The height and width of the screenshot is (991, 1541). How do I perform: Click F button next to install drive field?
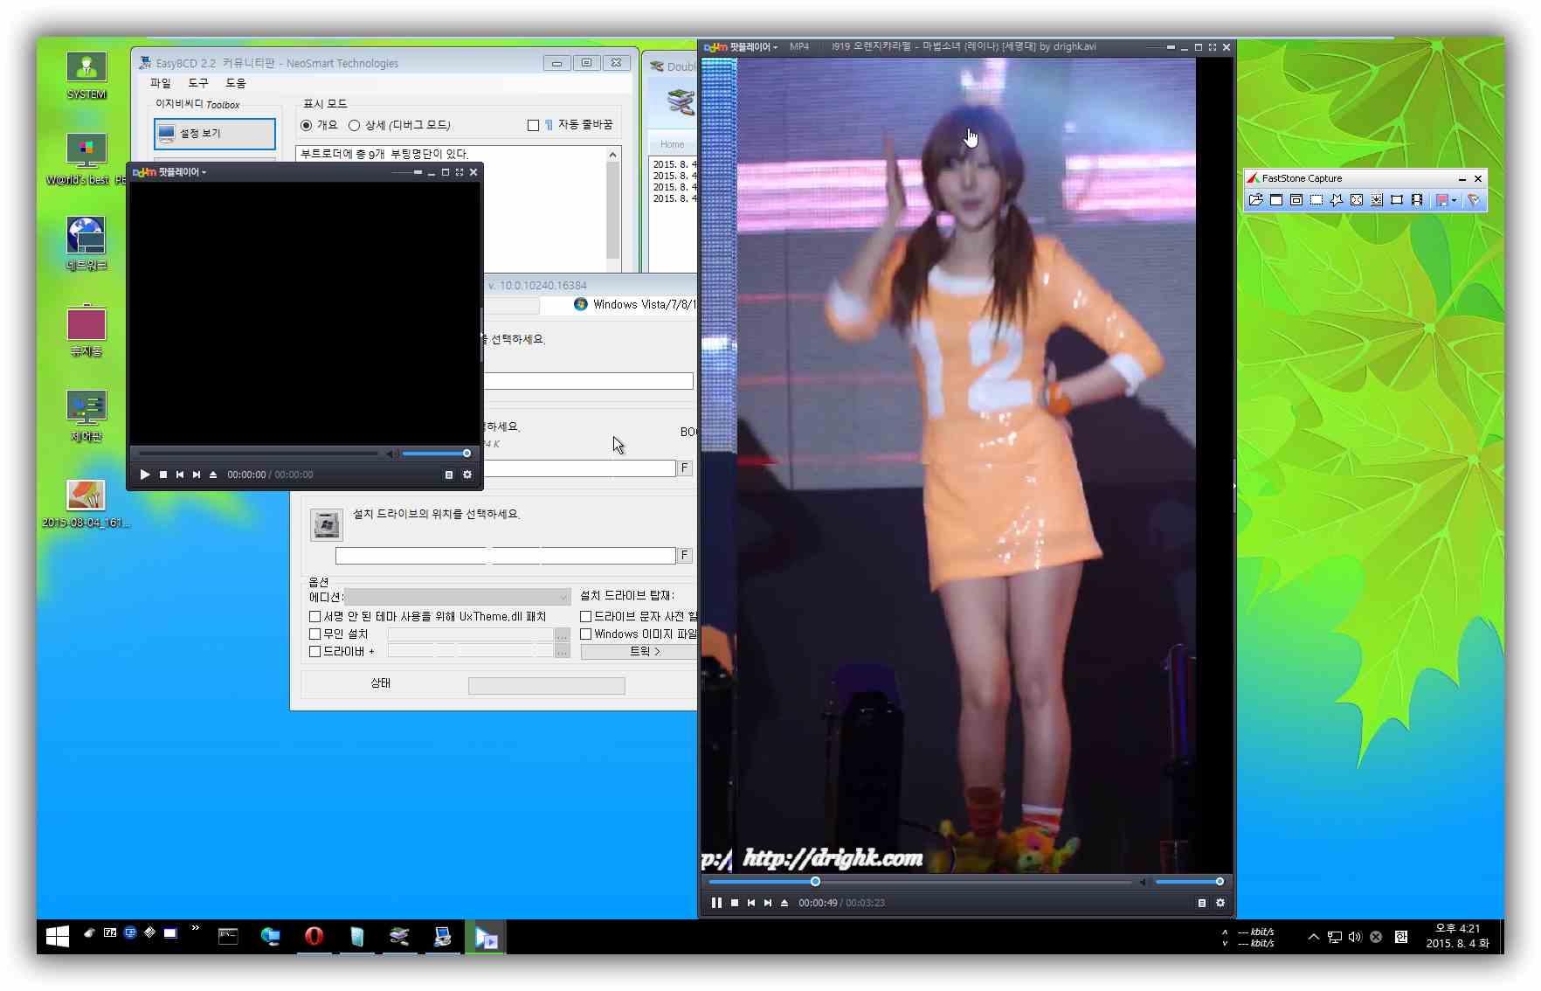coord(685,555)
